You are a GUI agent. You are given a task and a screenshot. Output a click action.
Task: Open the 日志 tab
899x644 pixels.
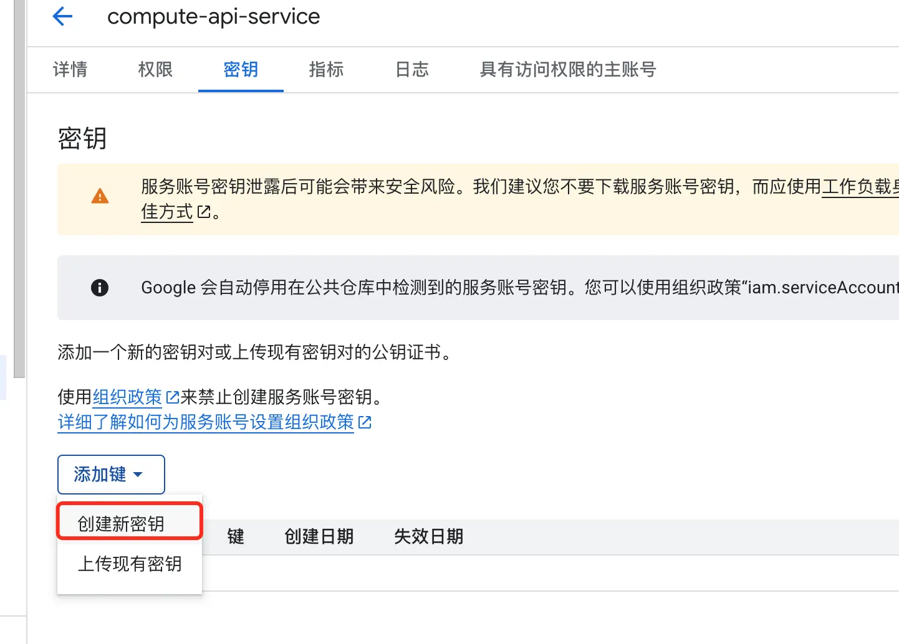(x=411, y=70)
